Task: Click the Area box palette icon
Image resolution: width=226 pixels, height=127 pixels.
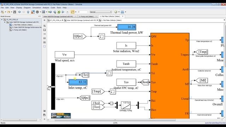Action: click(x=44, y=46)
